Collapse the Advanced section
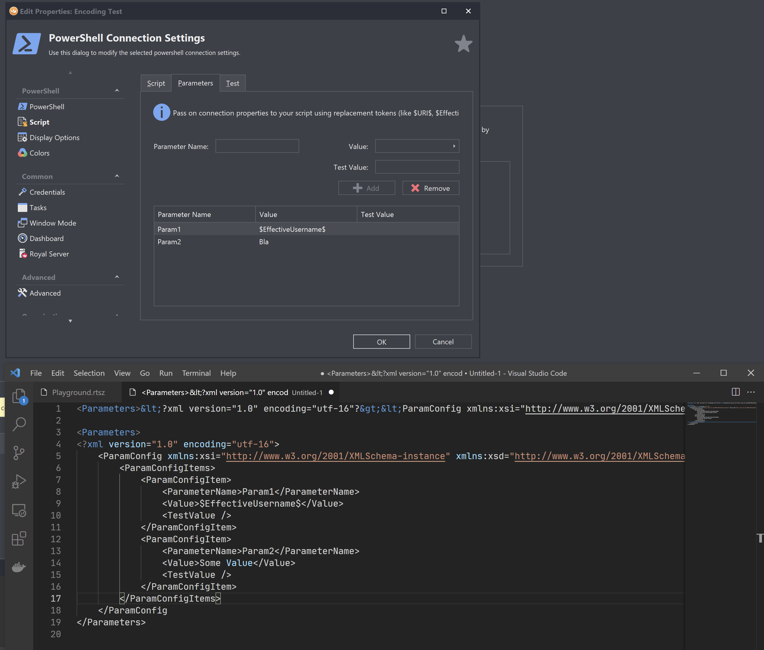Viewport: 764px width, 650px height. (x=117, y=277)
